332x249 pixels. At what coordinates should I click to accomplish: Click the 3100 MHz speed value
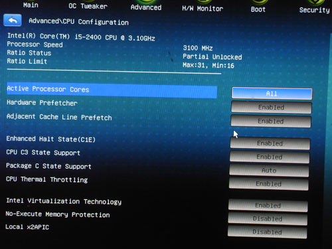coord(198,48)
